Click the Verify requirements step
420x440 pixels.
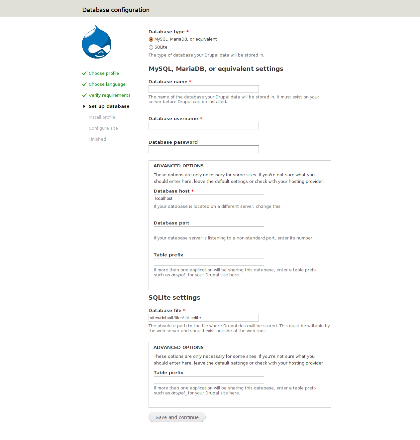pos(110,95)
